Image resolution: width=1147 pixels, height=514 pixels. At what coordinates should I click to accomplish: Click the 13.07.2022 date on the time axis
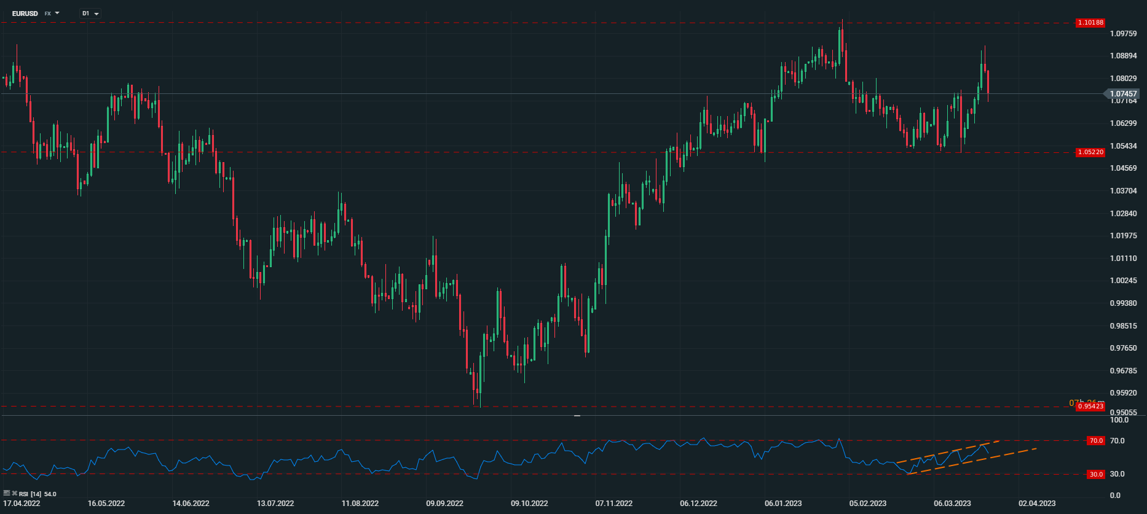275,504
